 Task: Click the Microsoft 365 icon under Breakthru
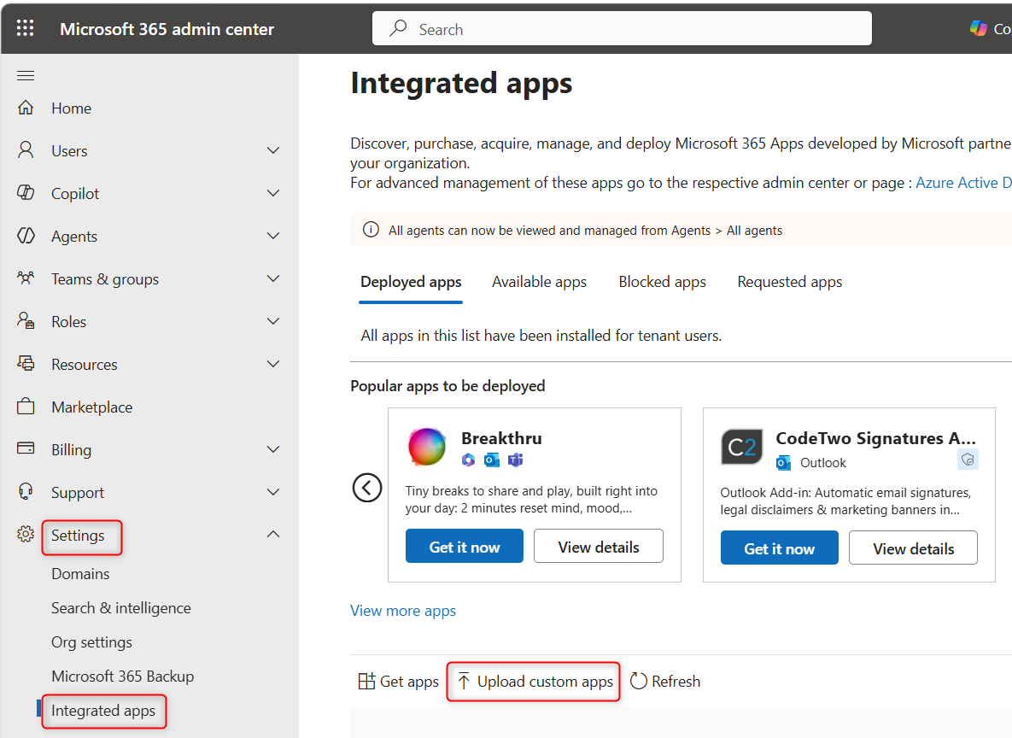[469, 460]
